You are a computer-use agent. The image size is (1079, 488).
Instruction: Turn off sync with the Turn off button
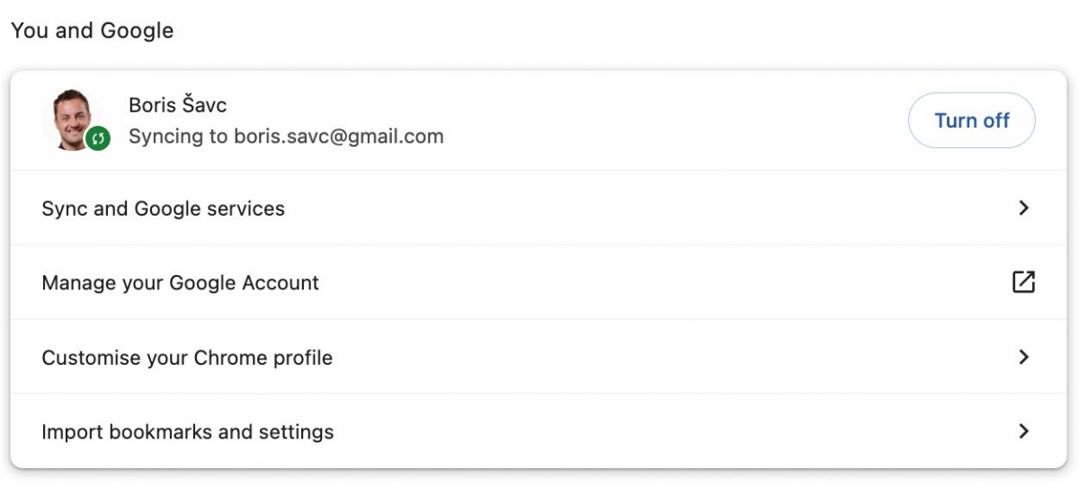click(x=972, y=120)
